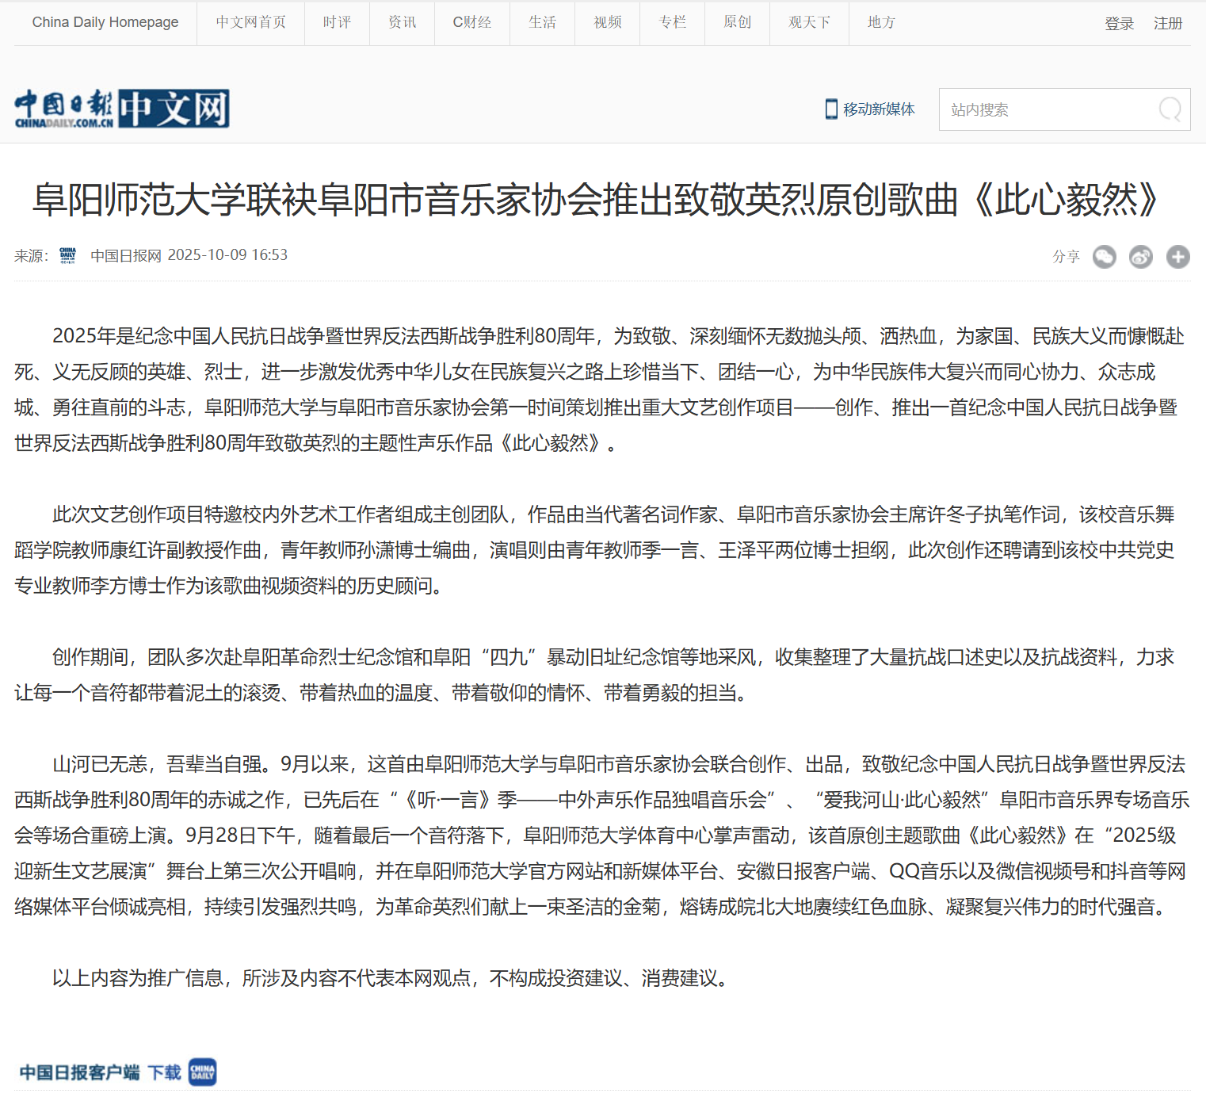Open the 时评 navigation section

pos(337,22)
